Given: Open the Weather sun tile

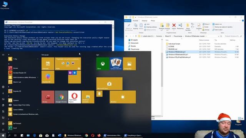Looking at the screenshot, I should tap(123, 97).
